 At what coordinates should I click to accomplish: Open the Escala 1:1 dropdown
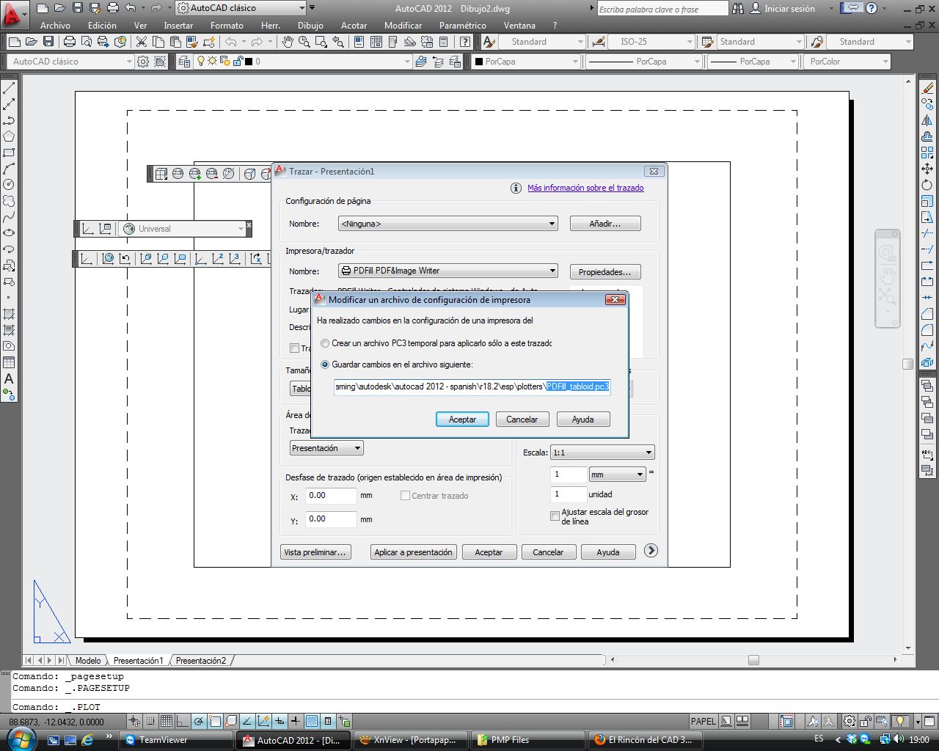tap(602, 453)
